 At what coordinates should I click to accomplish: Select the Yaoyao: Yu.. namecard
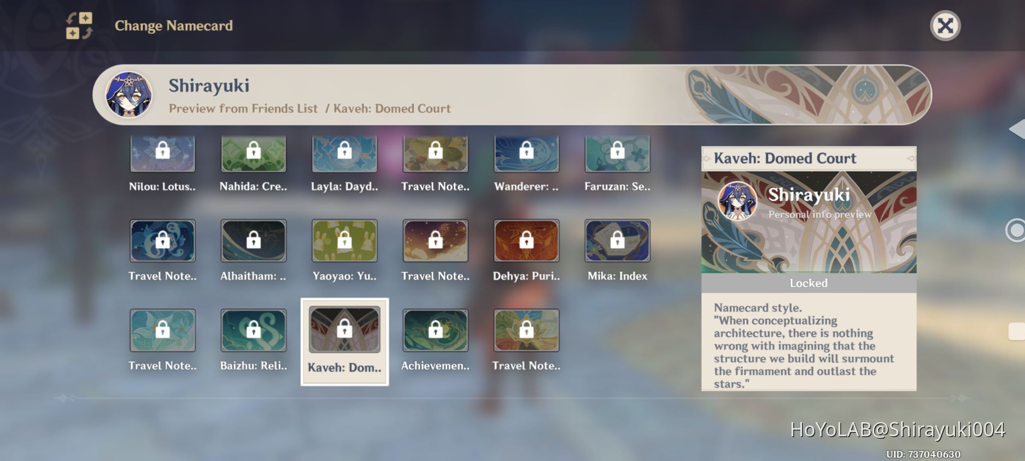[x=344, y=241]
